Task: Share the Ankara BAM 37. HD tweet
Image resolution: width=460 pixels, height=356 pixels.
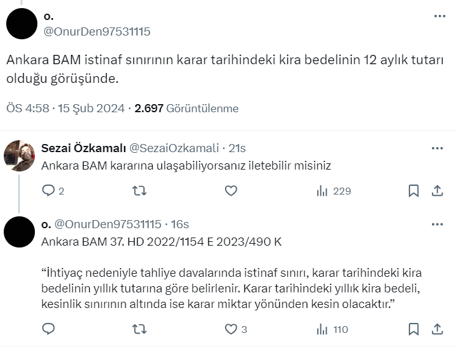Action: point(437,329)
